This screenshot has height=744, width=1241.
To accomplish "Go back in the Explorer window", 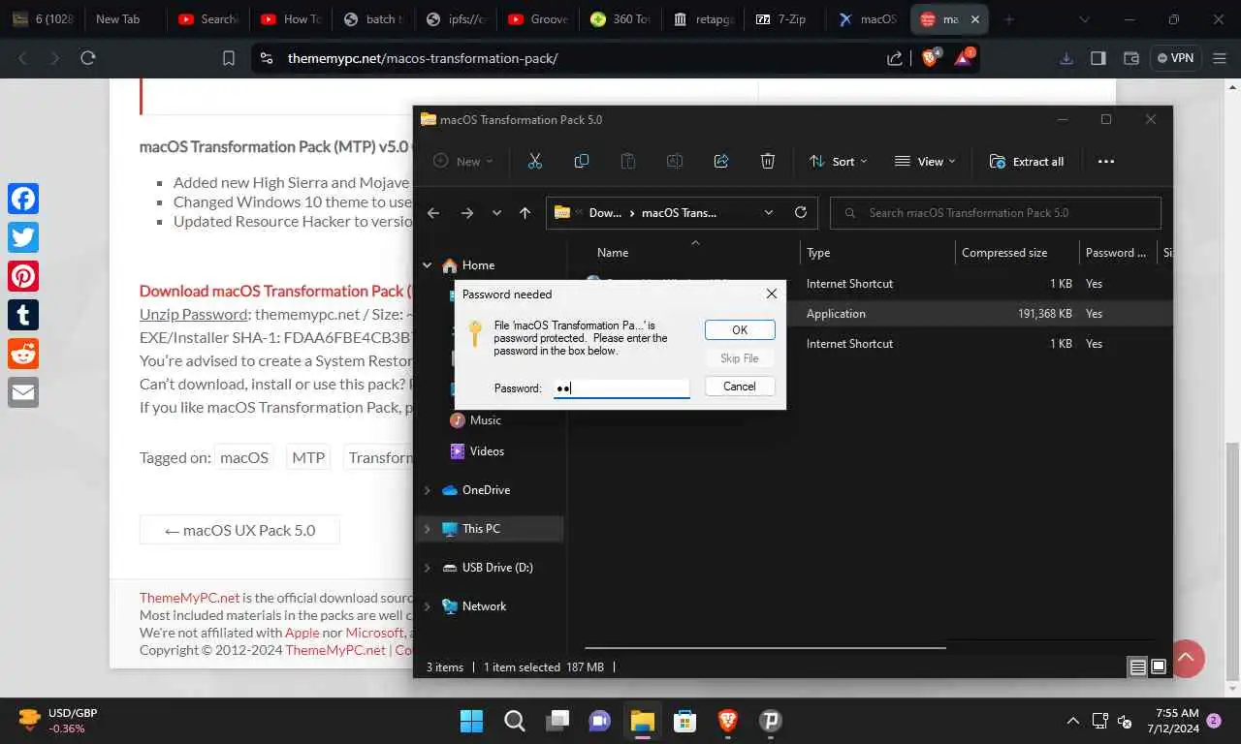I will tap(433, 213).
